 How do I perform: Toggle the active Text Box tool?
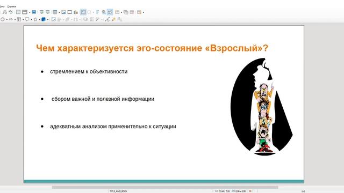83,12
